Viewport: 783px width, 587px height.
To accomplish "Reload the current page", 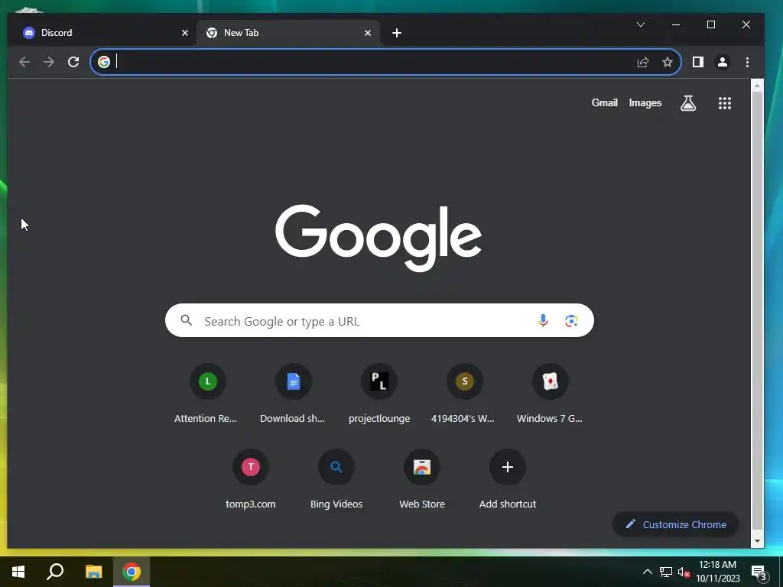I will (x=73, y=62).
